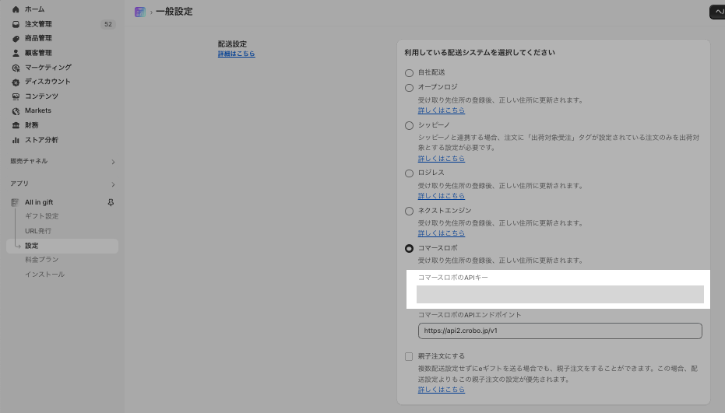Open 料金プラン sub-item
Image resolution: width=725 pixels, height=413 pixels.
[41, 260]
